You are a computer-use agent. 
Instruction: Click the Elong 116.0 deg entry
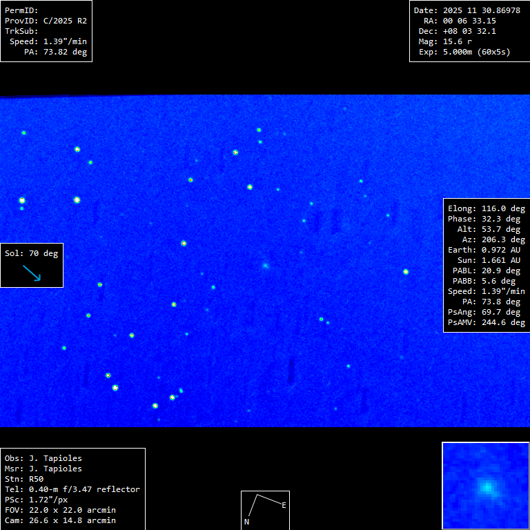tap(487, 208)
